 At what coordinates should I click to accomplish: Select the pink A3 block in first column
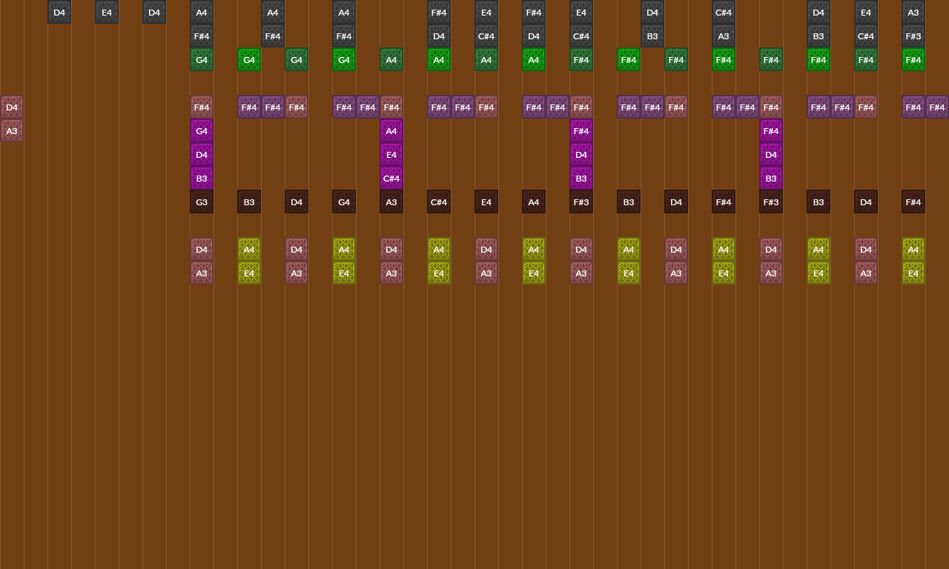[x=12, y=131]
